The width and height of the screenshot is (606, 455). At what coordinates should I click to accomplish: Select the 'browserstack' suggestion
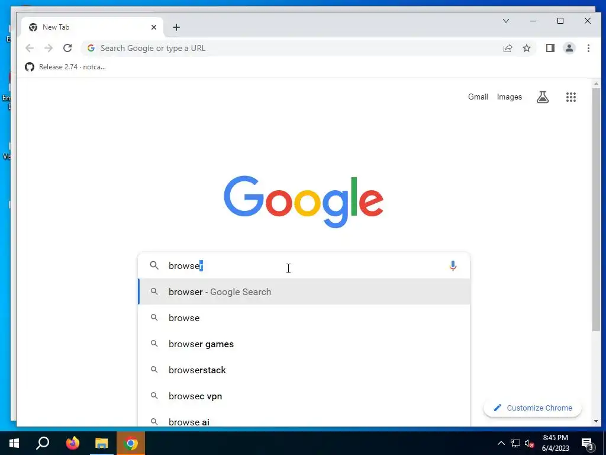pos(304,370)
